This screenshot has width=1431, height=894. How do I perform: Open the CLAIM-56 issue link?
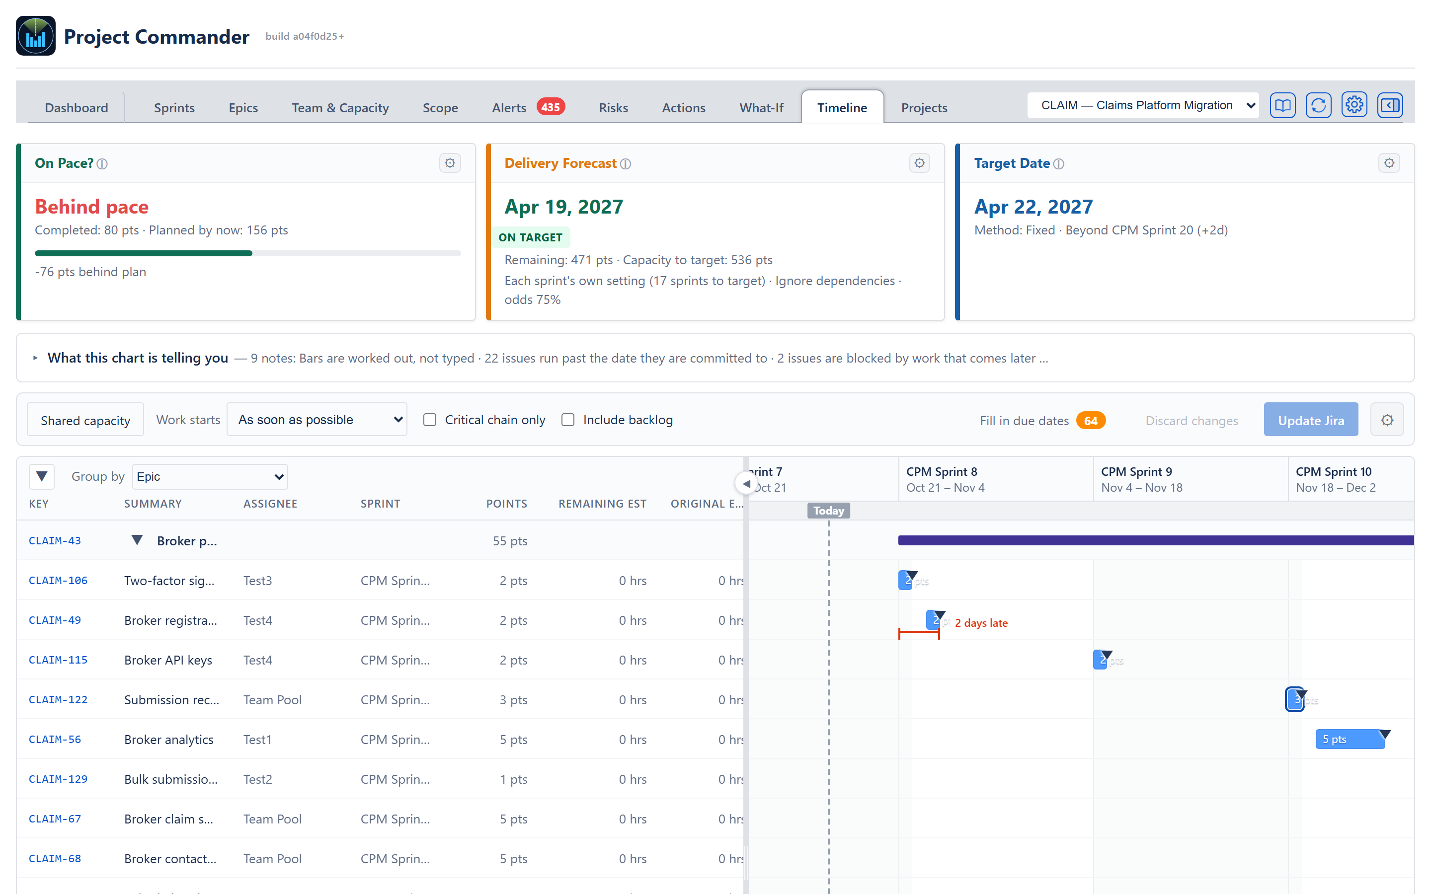[54, 739]
